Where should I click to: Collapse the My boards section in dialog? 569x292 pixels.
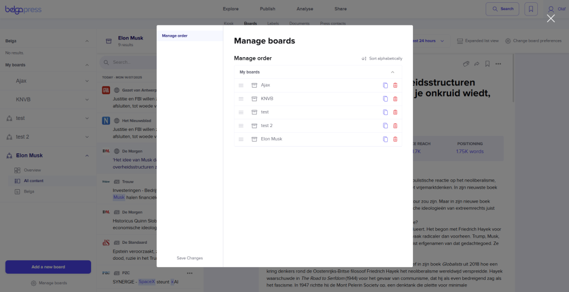pos(392,72)
